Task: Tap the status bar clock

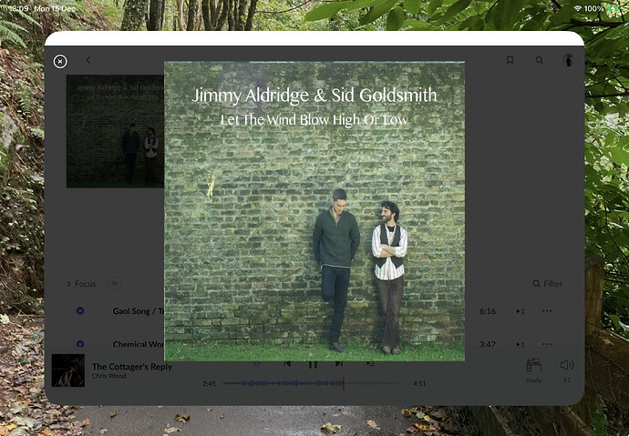Action: pyautogui.click(x=19, y=8)
